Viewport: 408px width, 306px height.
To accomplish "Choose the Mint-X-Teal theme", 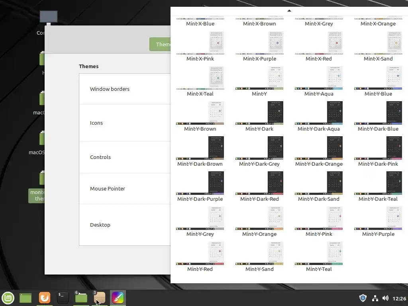I will 200,82.
